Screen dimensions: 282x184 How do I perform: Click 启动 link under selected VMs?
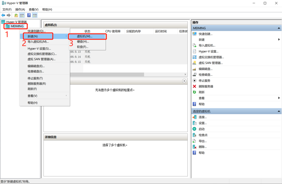pos(201,129)
